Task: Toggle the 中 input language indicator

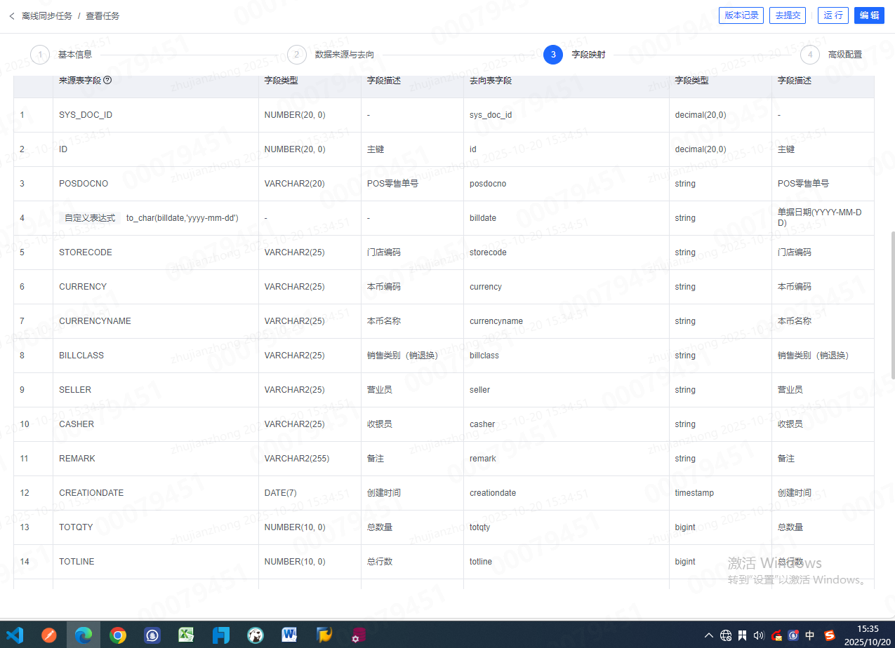Action: pyautogui.click(x=810, y=635)
